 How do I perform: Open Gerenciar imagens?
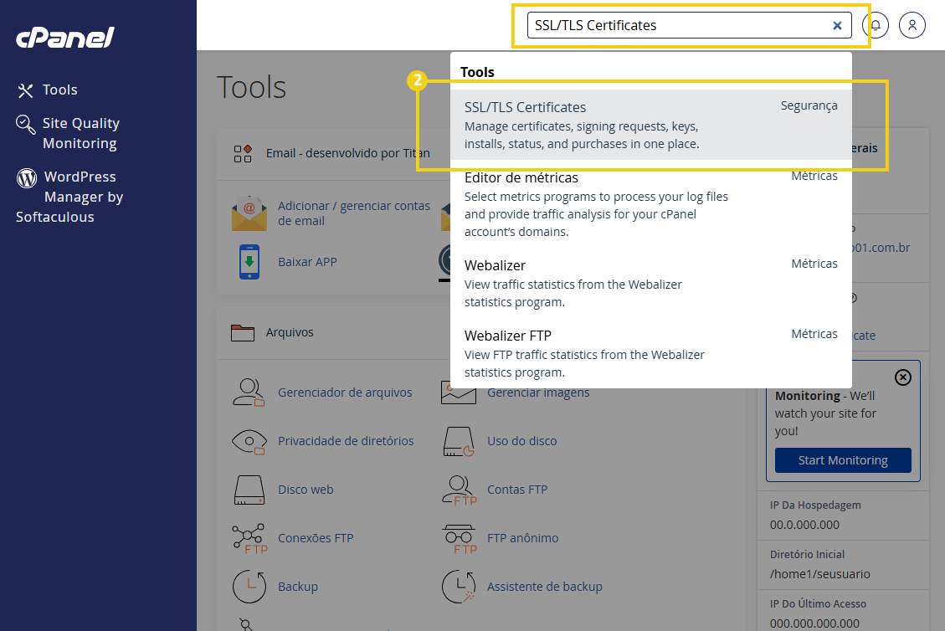pos(538,394)
